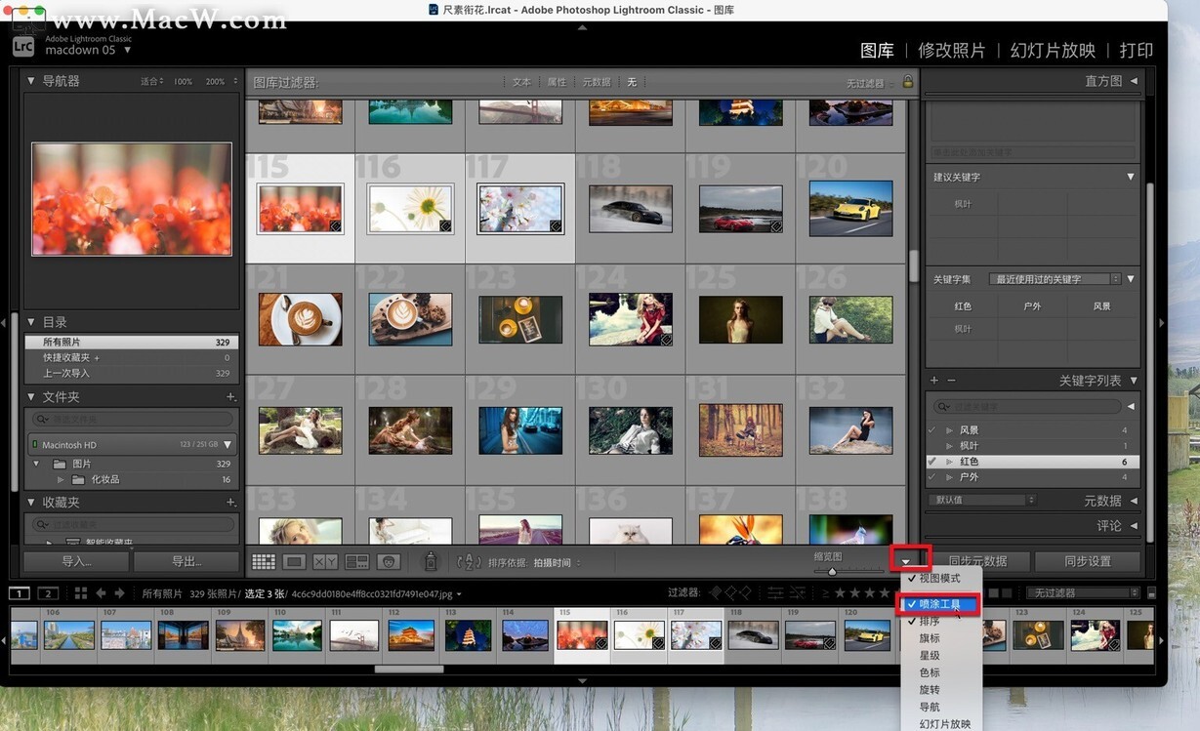Viewport: 1200px width, 731px height.
Task: Switch to grid view mode
Action: coord(264,562)
